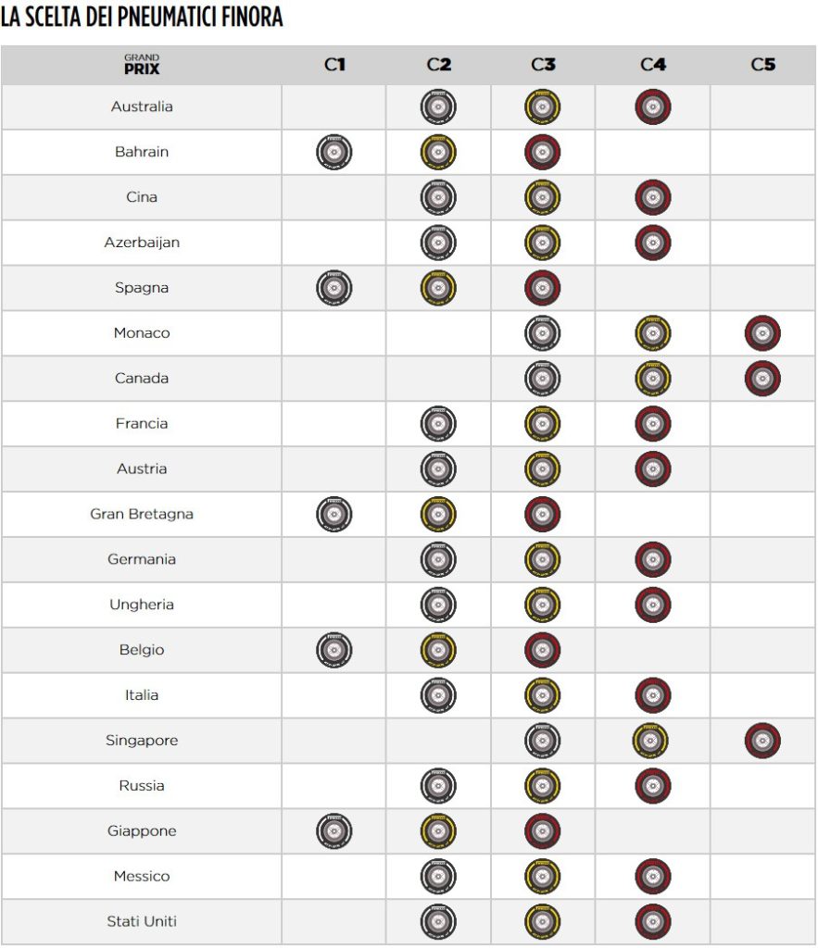Click the red C4 tyre for Russia
Screen dimensions: 818x948
pos(653,786)
